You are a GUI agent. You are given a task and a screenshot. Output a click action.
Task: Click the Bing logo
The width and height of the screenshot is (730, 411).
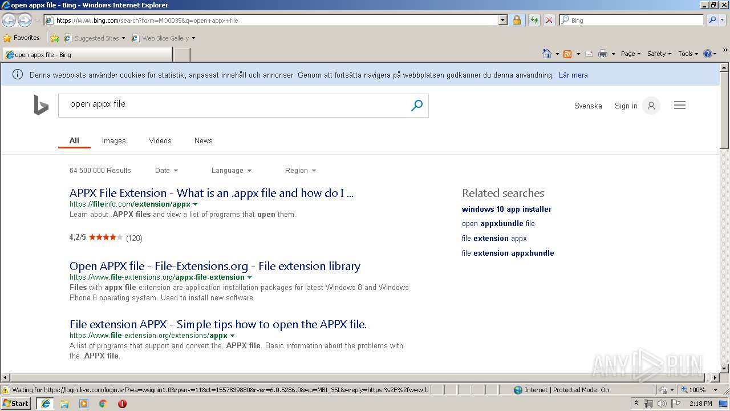point(41,106)
